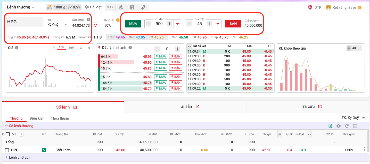Click the info icon beside Két vàng iSave
This screenshot has height=164, width=370.
click(x=359, y=8)
